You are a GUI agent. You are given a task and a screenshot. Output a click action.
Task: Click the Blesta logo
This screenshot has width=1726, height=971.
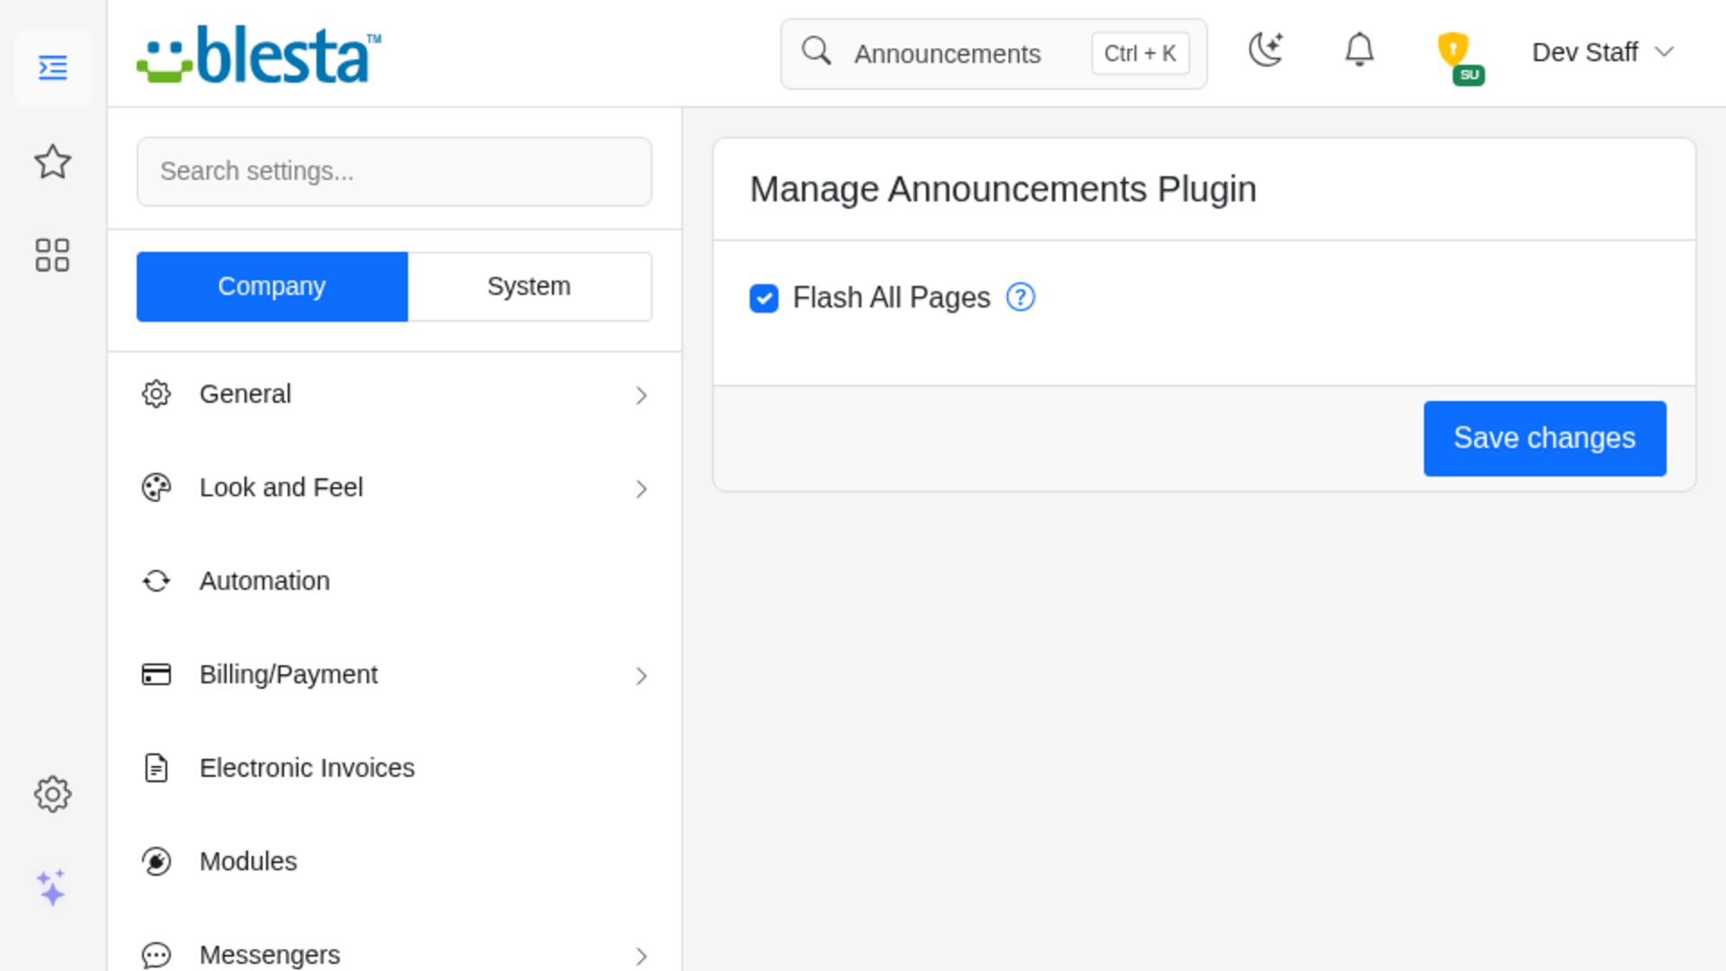coord(259,54)
